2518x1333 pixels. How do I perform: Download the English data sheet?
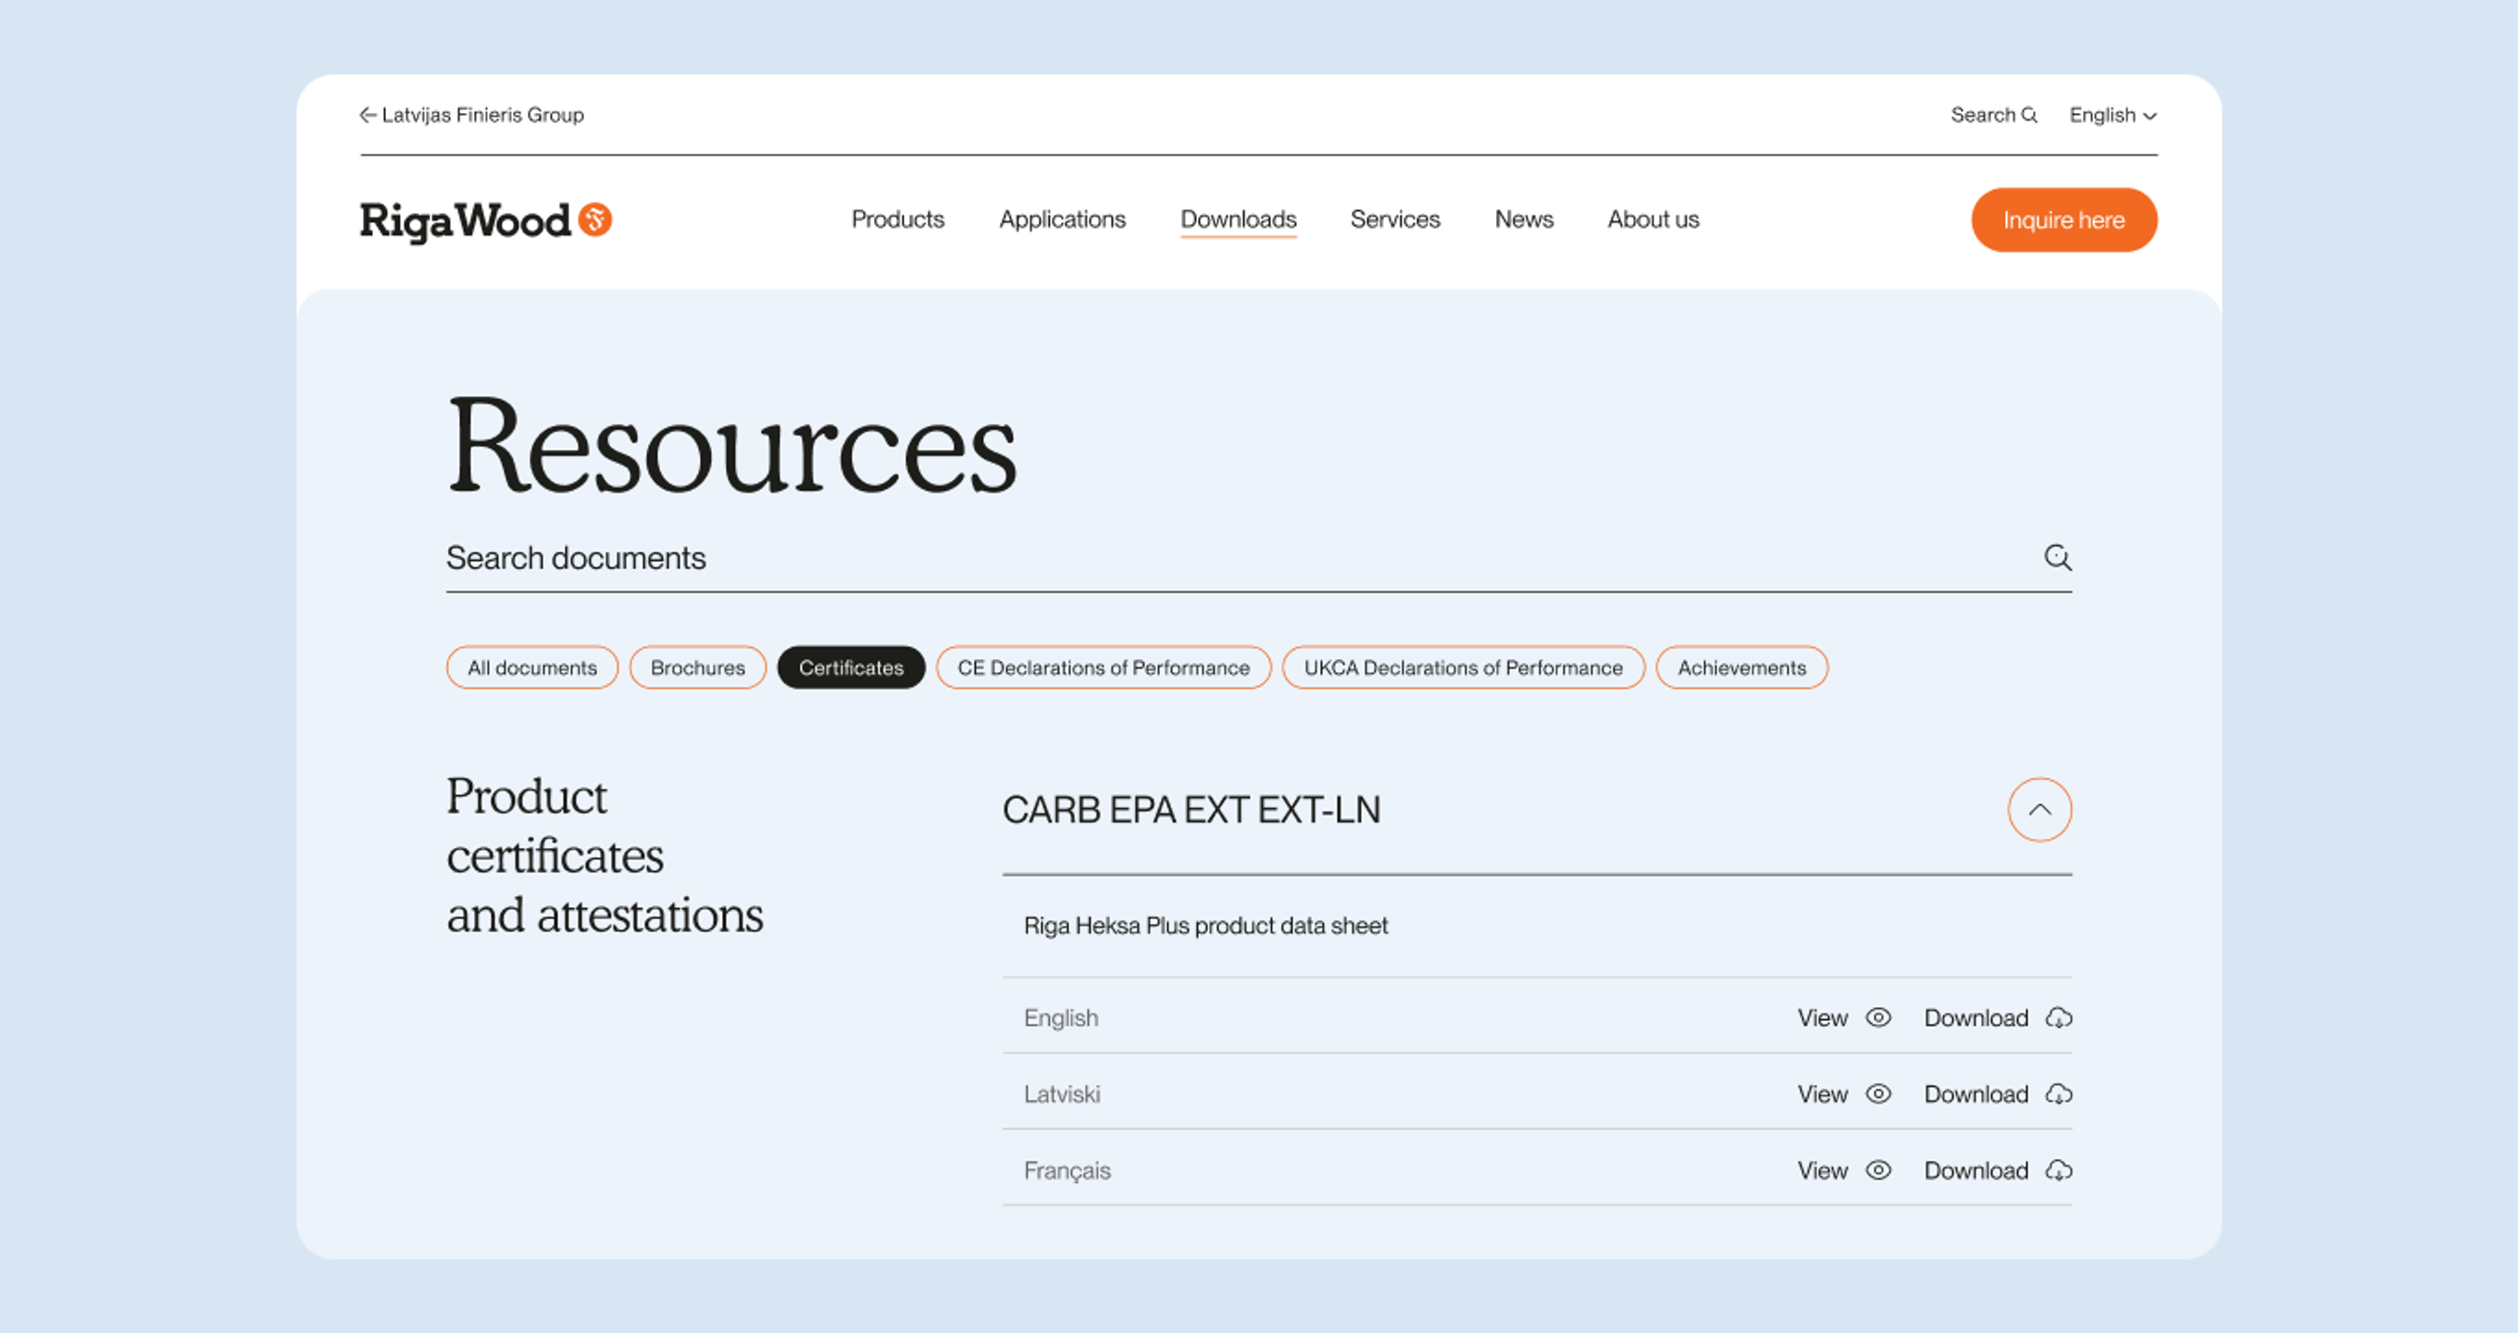(x=1998, y=1017)
